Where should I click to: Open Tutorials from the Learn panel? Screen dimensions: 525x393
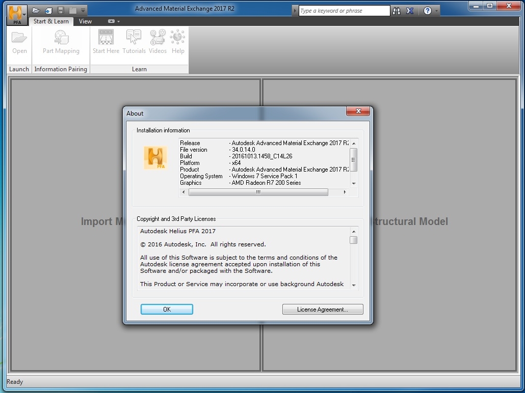(x=134, y=42)
